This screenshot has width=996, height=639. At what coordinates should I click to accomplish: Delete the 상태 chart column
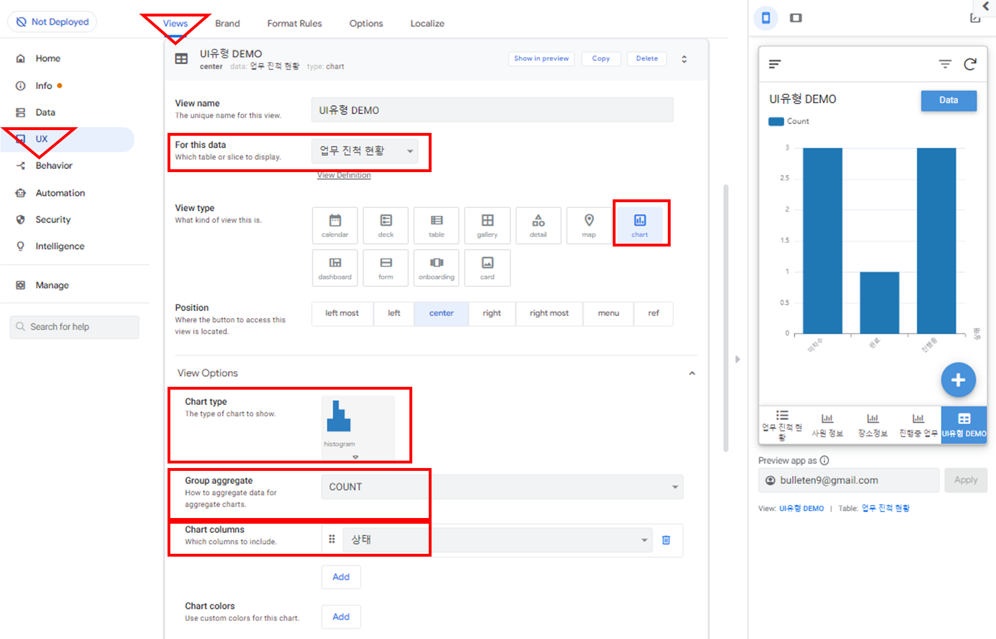click(666, 540)
